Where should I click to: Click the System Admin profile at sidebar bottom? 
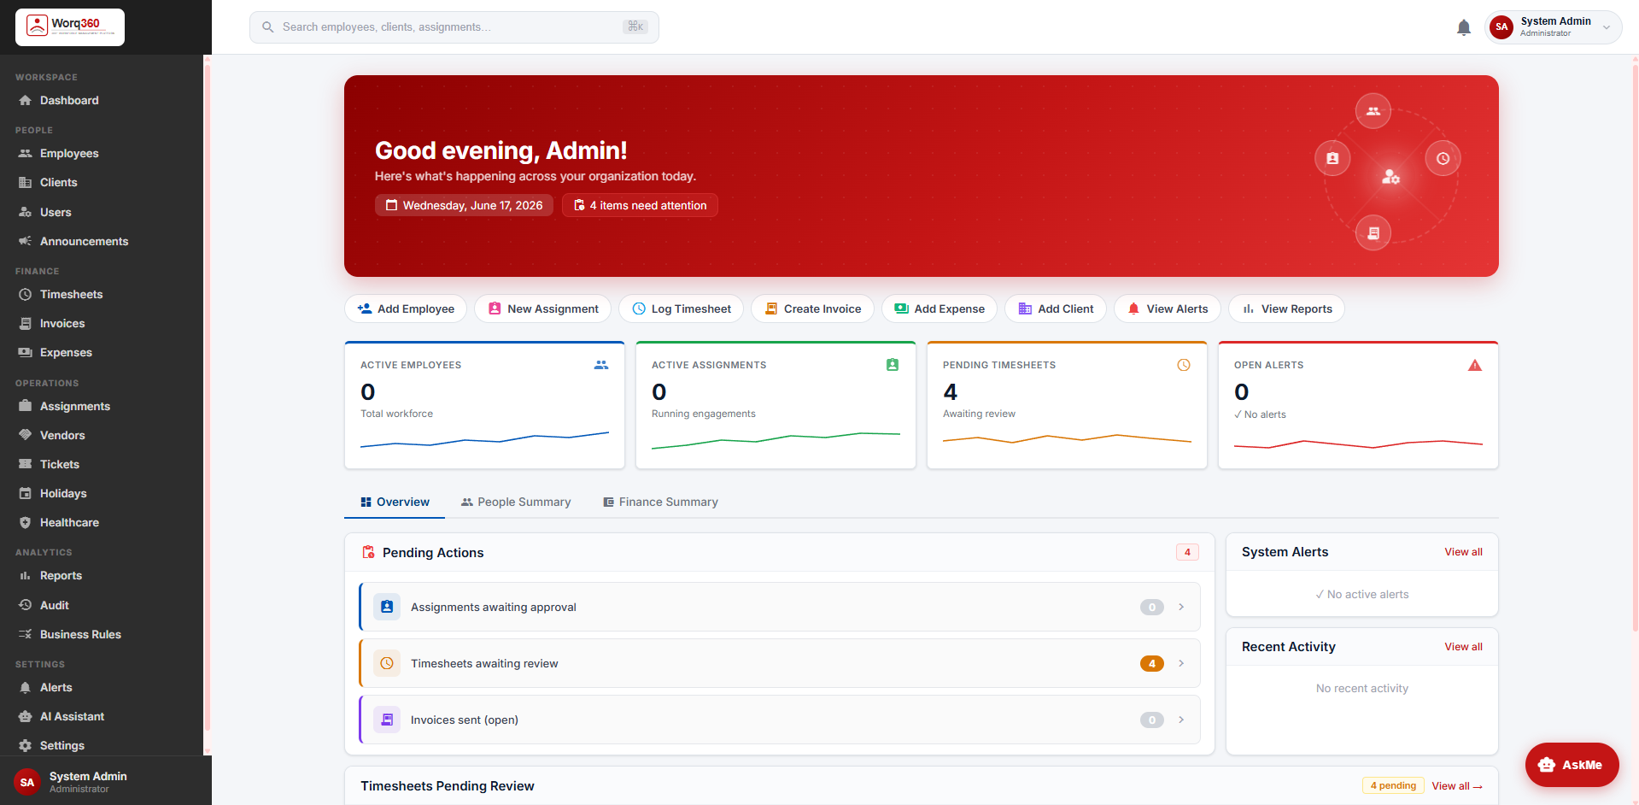(106, 782)
